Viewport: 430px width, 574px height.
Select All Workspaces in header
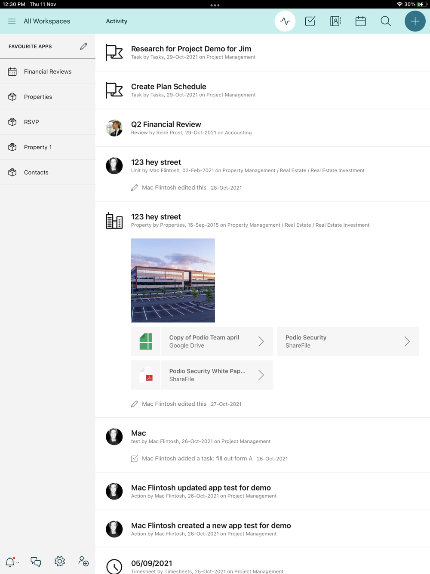(x=47, y=21)
